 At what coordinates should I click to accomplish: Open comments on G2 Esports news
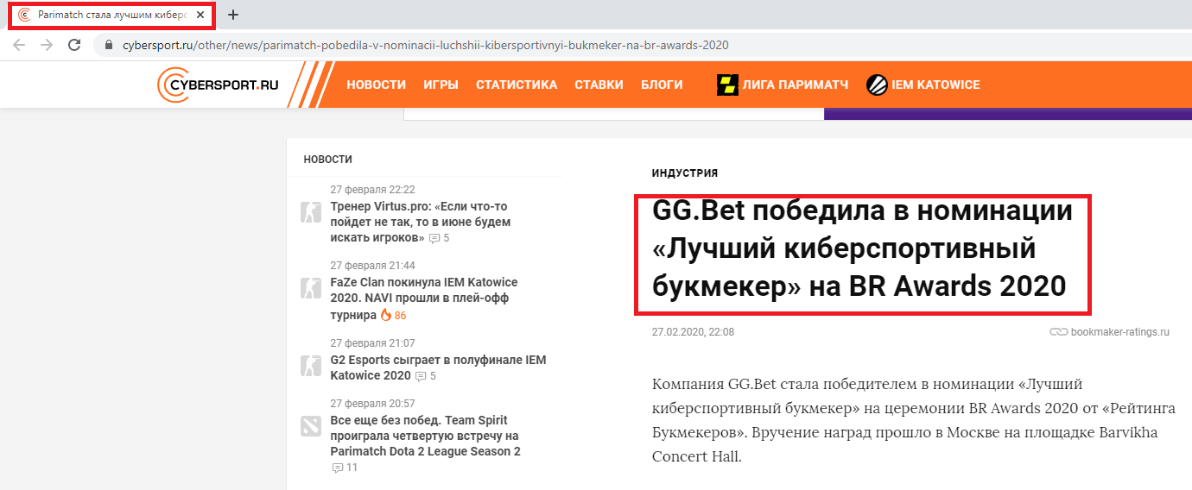426,376
